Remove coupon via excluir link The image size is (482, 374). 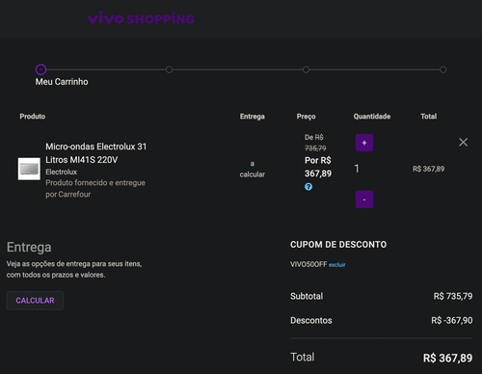point(336,265)
